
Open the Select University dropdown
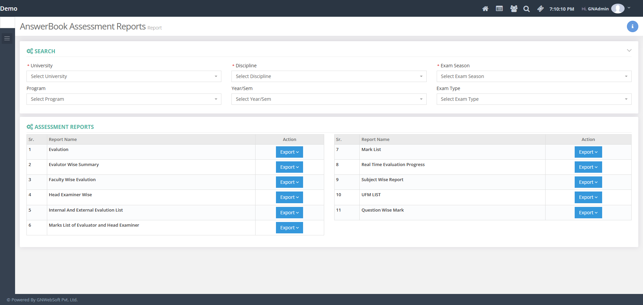124,76
